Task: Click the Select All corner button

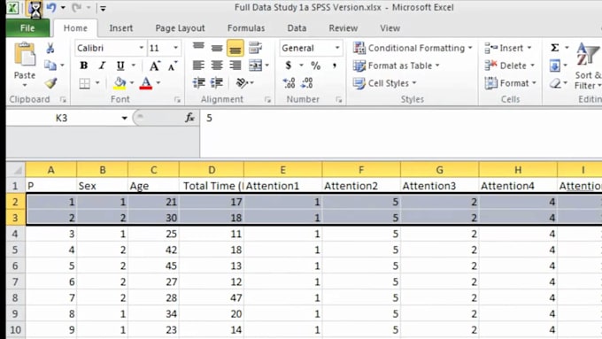Action: click(16, 170)
